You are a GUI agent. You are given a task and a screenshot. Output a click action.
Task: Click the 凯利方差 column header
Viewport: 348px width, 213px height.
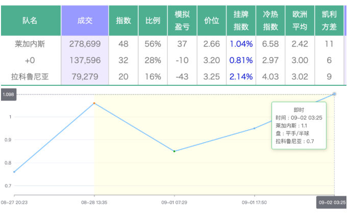tap(329, 20)
